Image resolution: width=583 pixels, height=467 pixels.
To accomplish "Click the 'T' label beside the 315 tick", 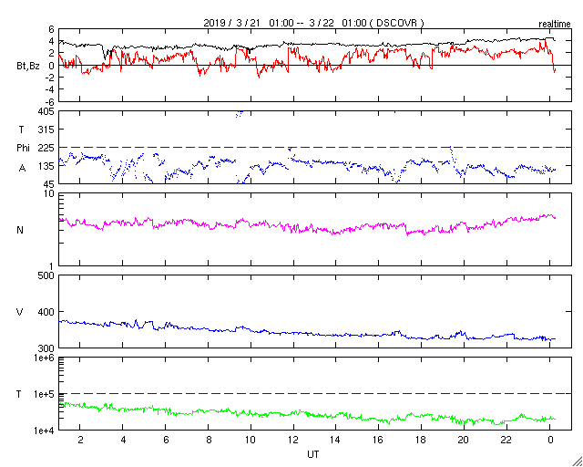I will click(x=21, y=130).
